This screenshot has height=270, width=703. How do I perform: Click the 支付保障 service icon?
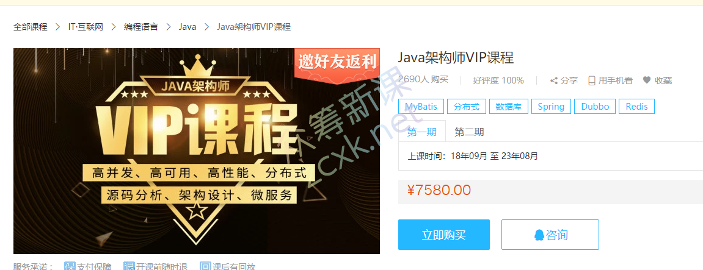(x=70, y=266)
